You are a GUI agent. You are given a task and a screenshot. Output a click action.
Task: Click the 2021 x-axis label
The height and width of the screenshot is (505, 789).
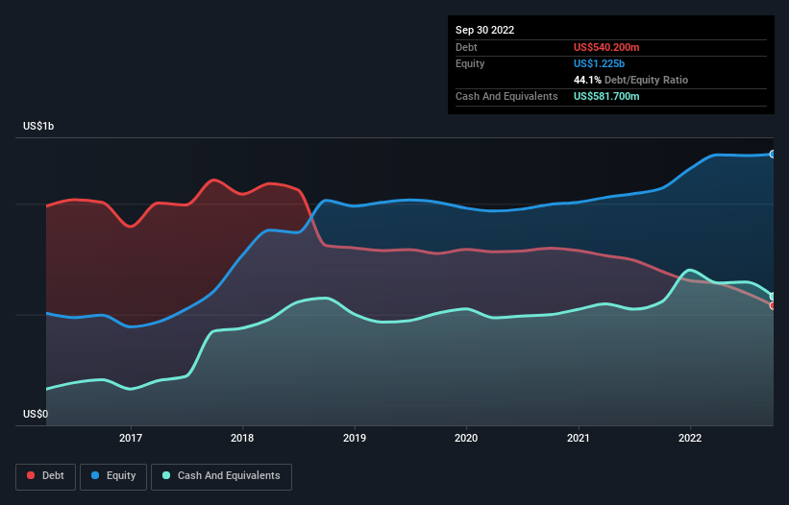click(x=579, y=438)
